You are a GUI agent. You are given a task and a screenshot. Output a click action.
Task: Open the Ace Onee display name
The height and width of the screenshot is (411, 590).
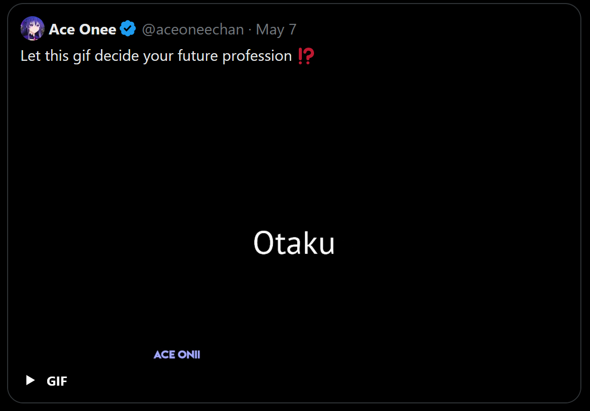click(x=83, y=29)
